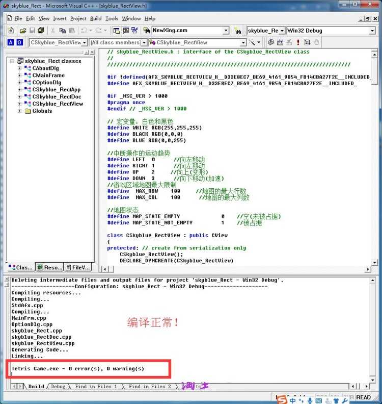Switch to ClassView workspace tab
Image resolution: width=382 pixels, height=404 pixels.
click(x=20, y=267)
